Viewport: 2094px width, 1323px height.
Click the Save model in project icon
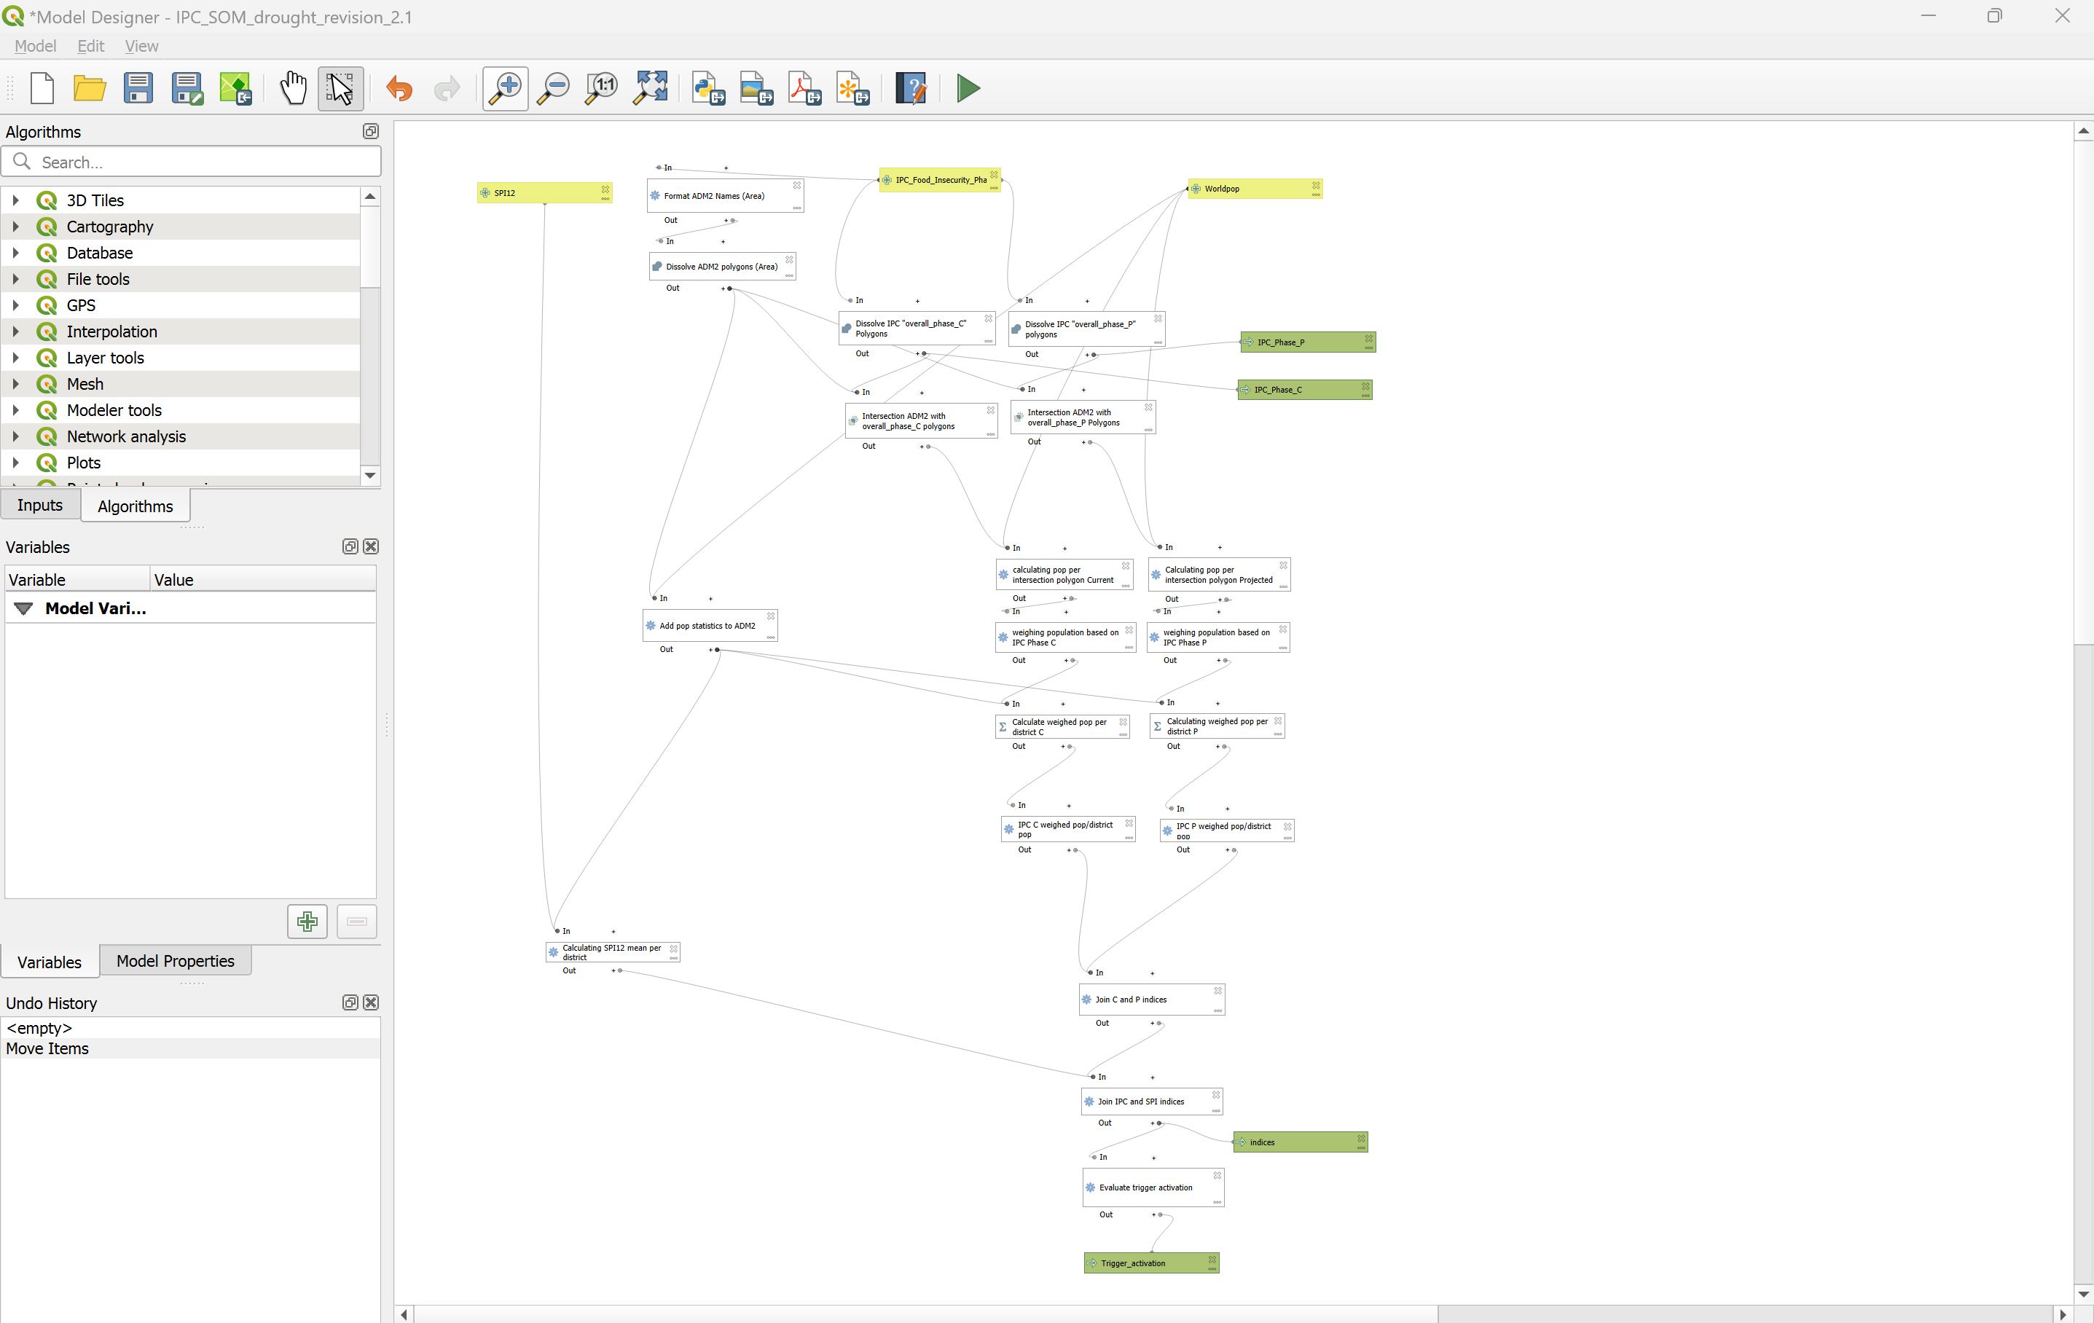point(235,88)
